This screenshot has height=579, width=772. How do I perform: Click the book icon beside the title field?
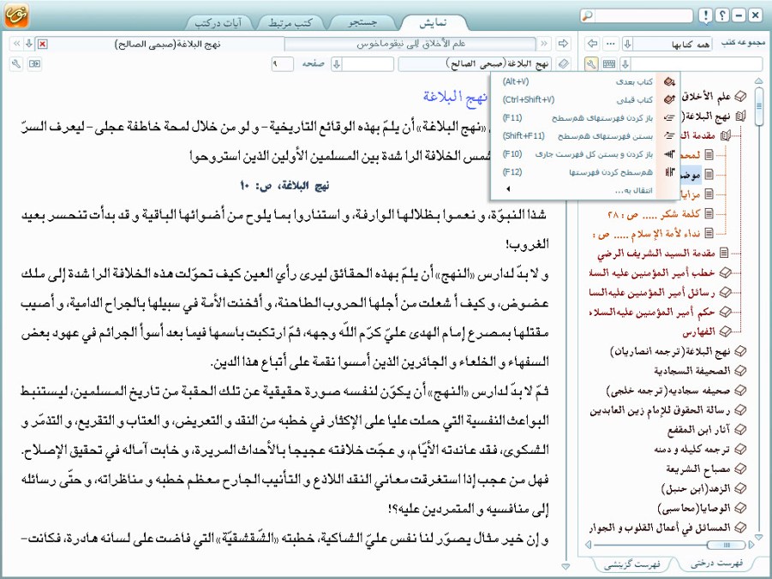tap(564, 63)
